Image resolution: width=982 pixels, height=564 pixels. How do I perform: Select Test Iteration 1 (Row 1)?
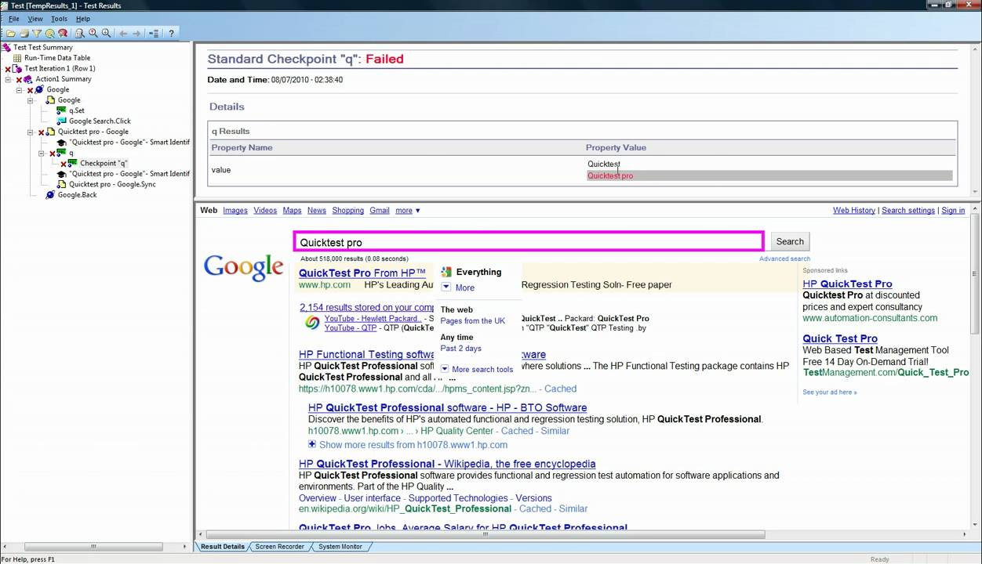[60, 68]
